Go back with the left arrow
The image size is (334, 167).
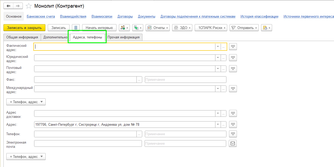point(8,6)
